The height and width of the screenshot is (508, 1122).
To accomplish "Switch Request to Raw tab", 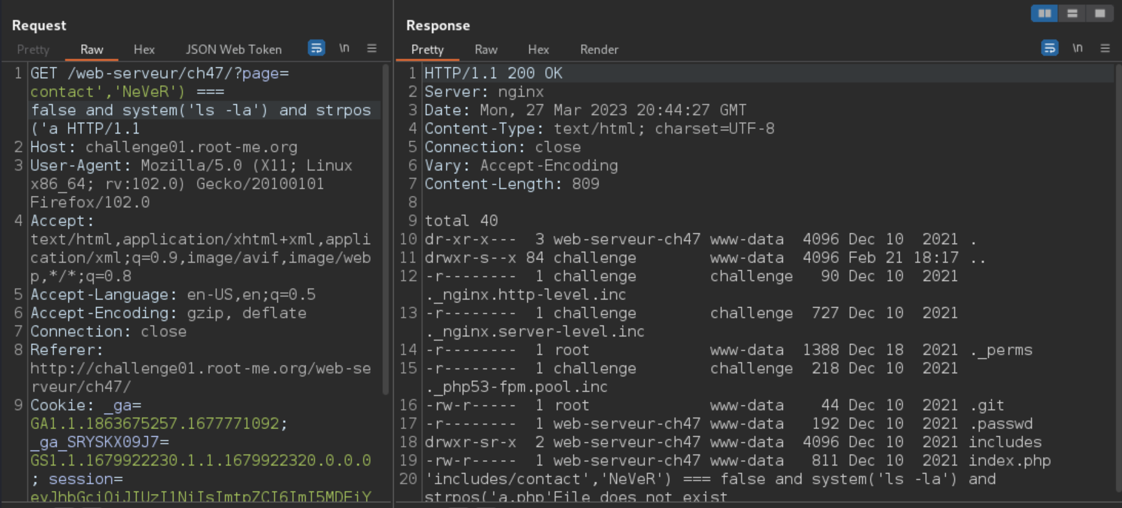I will tap(92, 50).
